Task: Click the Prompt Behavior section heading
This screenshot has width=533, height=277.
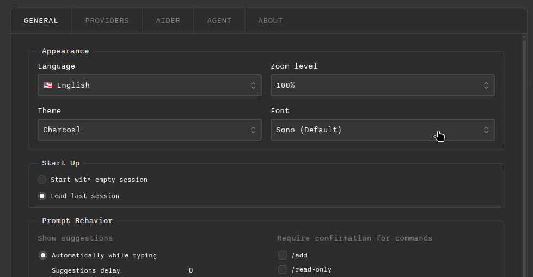Action: (77, 221)
